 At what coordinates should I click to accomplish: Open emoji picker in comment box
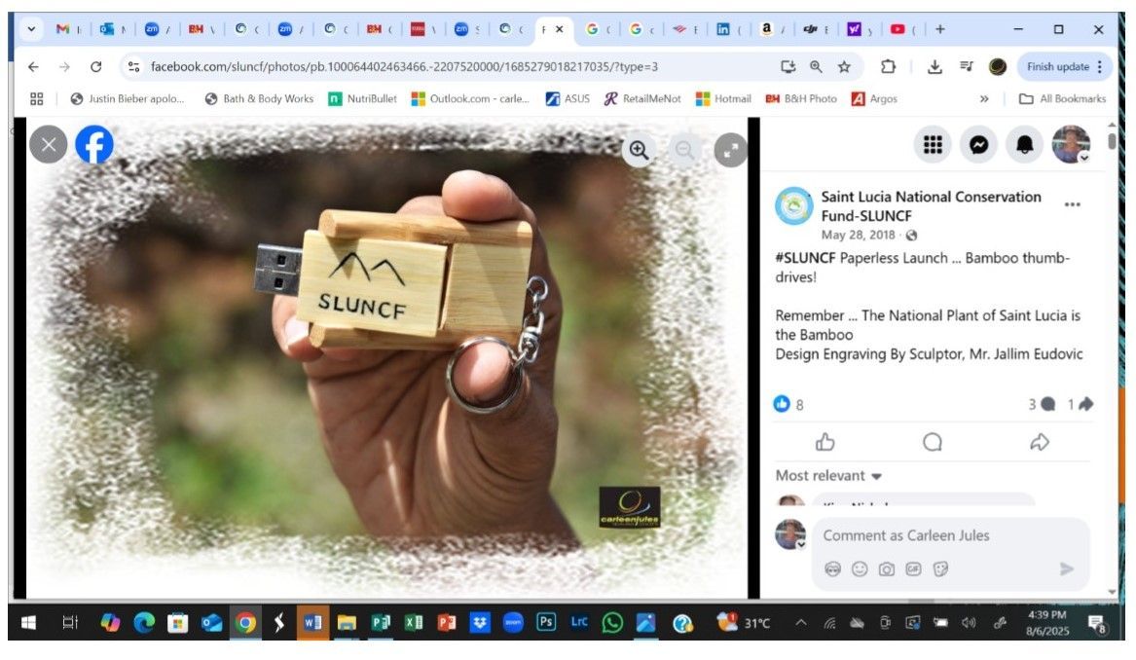[x=860, y=569]
